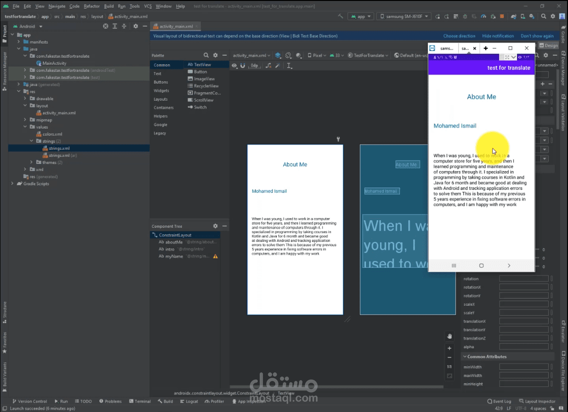Open Search Everywhere with the magnifier icon

[543, 16]
